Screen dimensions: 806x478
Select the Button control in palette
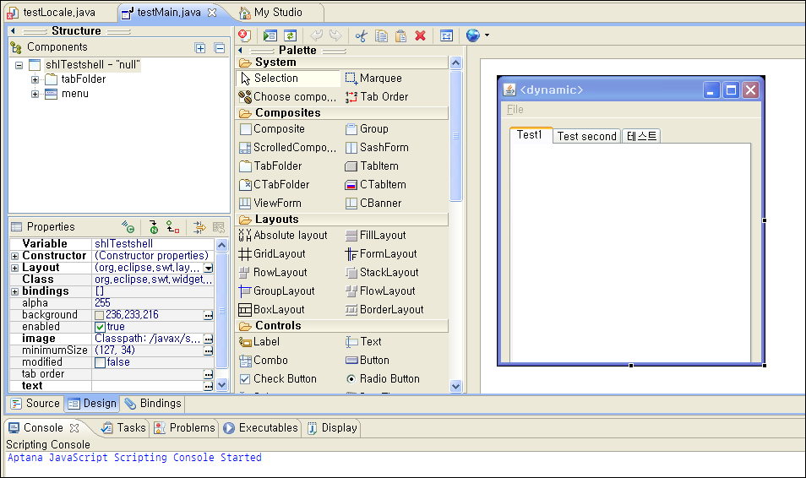[367, 361]
